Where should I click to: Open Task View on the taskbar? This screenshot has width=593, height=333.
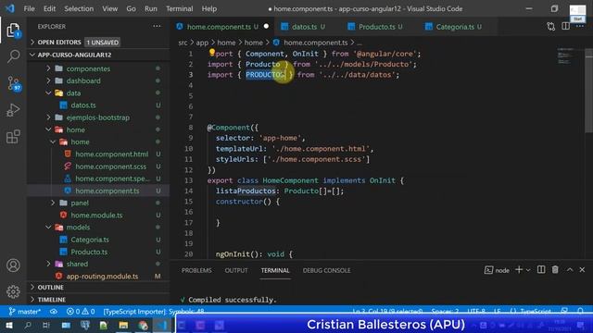[46, 325]
